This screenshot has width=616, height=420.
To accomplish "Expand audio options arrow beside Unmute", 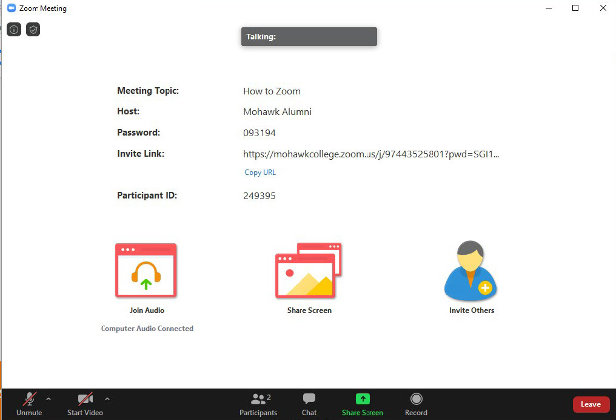I will pos(49,399).
